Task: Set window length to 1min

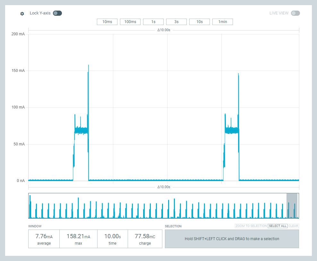Action: [223, 22]
